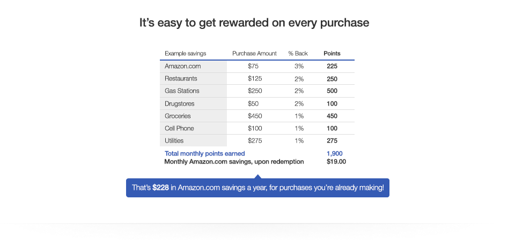Click the page heading about getting rewarded
Viewport: 515px width, 244px height.
(254, 23)
